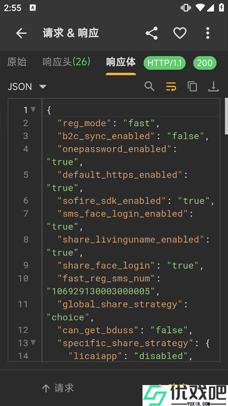Click the "onepassword_enabled" key
Viewport: 228px width, 406px height.
[x=115, y=149]
